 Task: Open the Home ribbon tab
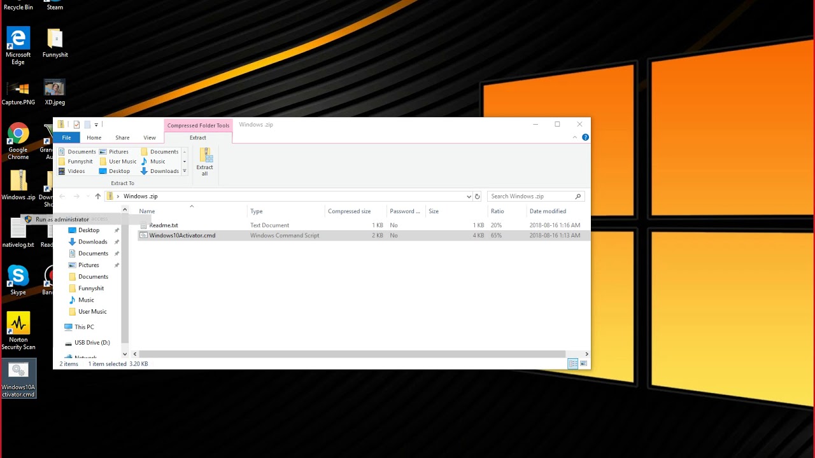94,137
